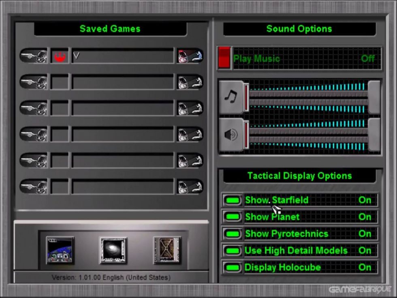Click the ship icon on the fifth saved game row
This screenshot has height=298, width=397.
34,160
